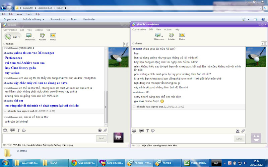Screen dimensions: 268x167
Task: Click webcam icon in left chat window
Action: (100, 130)
